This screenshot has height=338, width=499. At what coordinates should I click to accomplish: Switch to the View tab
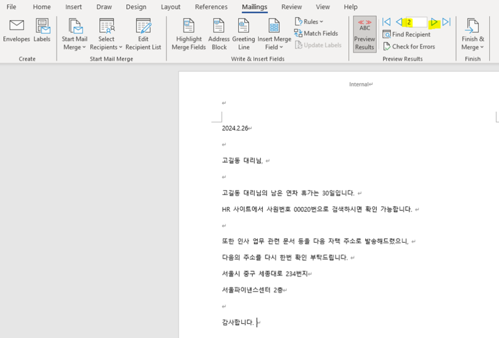tap(323, 7)
